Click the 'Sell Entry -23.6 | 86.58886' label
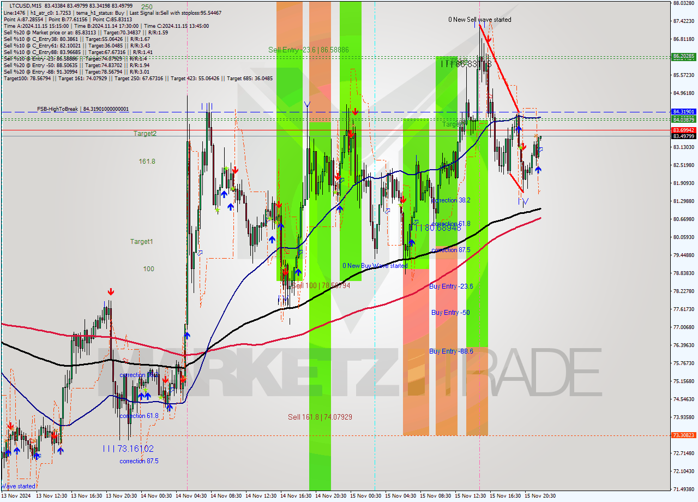 (x=308, y=50)
